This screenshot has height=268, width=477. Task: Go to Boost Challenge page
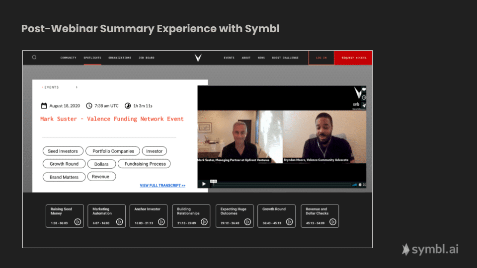click(x=285, y=58)
